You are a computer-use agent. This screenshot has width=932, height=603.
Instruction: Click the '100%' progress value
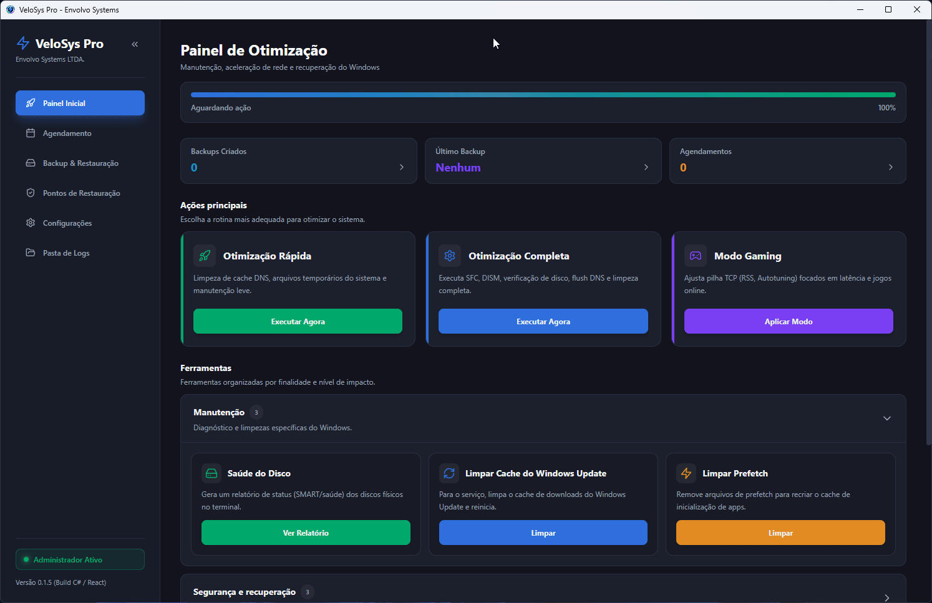886,108
